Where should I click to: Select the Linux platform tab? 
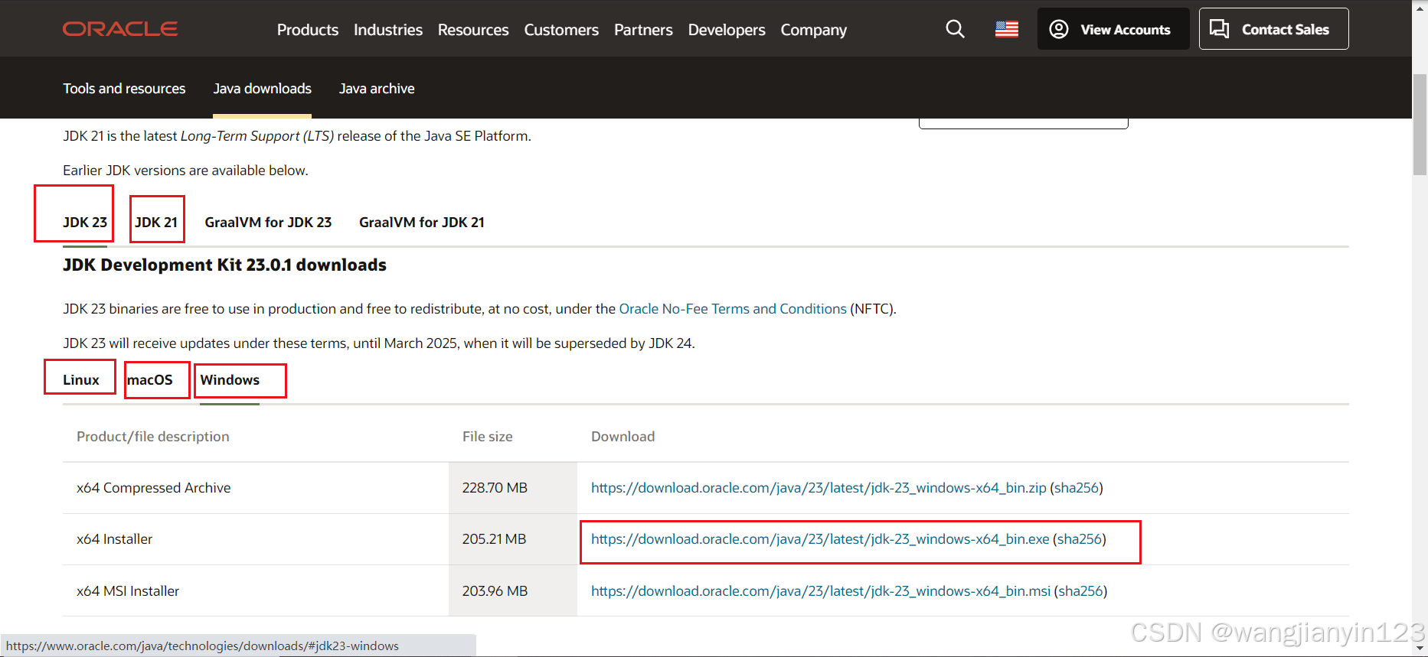[x=81, y=380]
